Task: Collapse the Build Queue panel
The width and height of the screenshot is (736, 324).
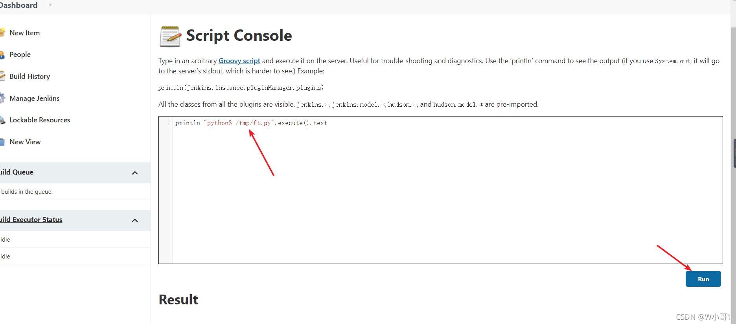Action: (x=135, y=173)
